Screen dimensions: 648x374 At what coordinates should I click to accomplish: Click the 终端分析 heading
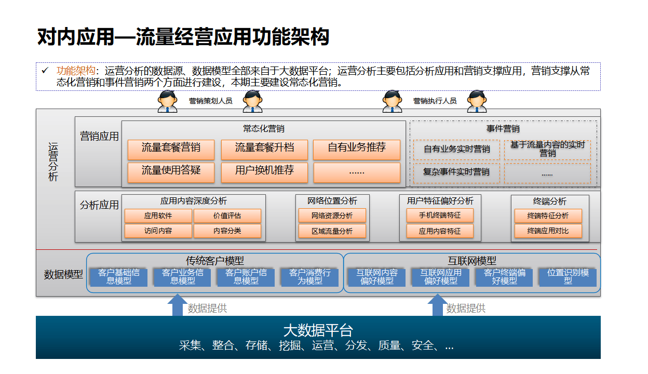click(x=549, y=201)
